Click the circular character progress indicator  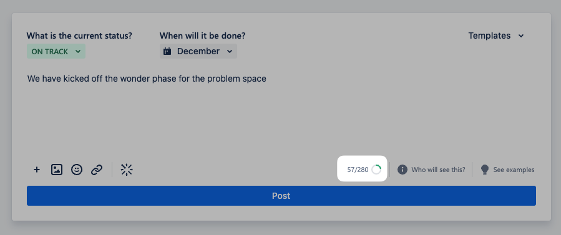click(x=376, y=170)
